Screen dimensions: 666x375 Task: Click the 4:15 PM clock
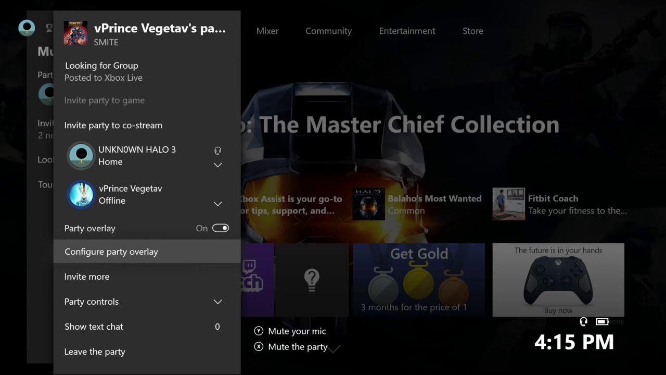click(x=574, y=342)
